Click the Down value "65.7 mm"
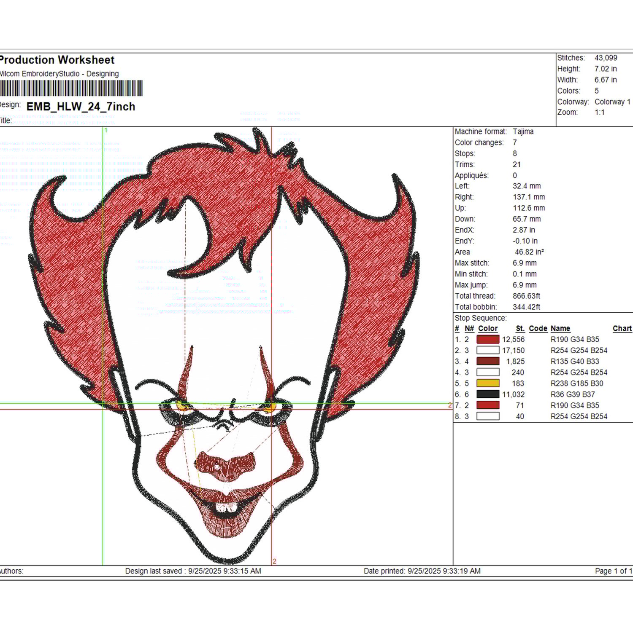The width and height of the screenshot is (633, 630). point(527,219)
